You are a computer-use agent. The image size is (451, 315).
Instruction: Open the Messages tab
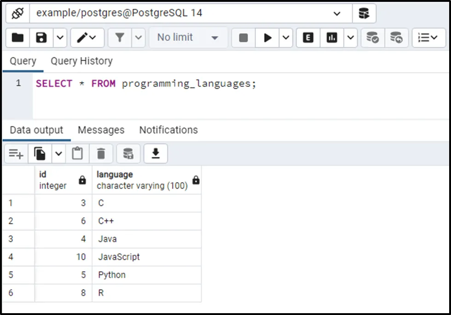click(101, 130)
